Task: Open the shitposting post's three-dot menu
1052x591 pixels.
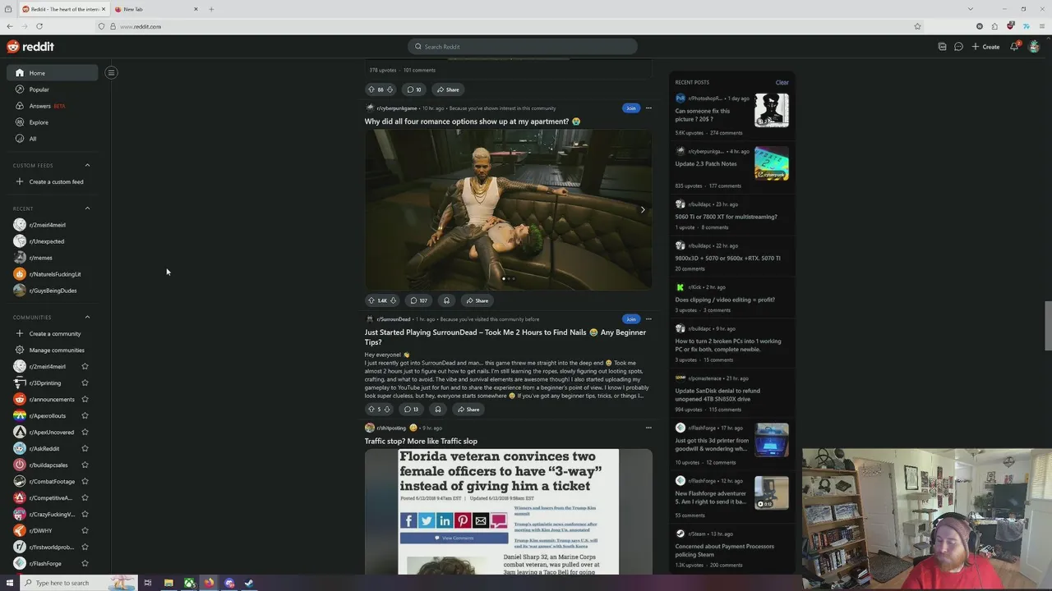Action: (x=648, y=428)
